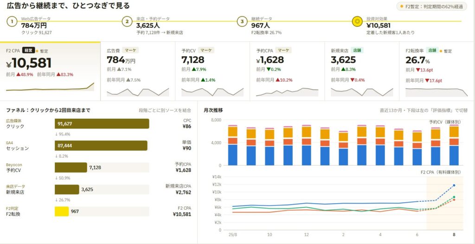Click the sparkline in the F2転換率 card

[436, 92]
